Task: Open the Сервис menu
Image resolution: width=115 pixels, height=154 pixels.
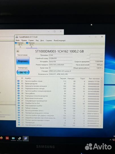Action: coord(31,40)
